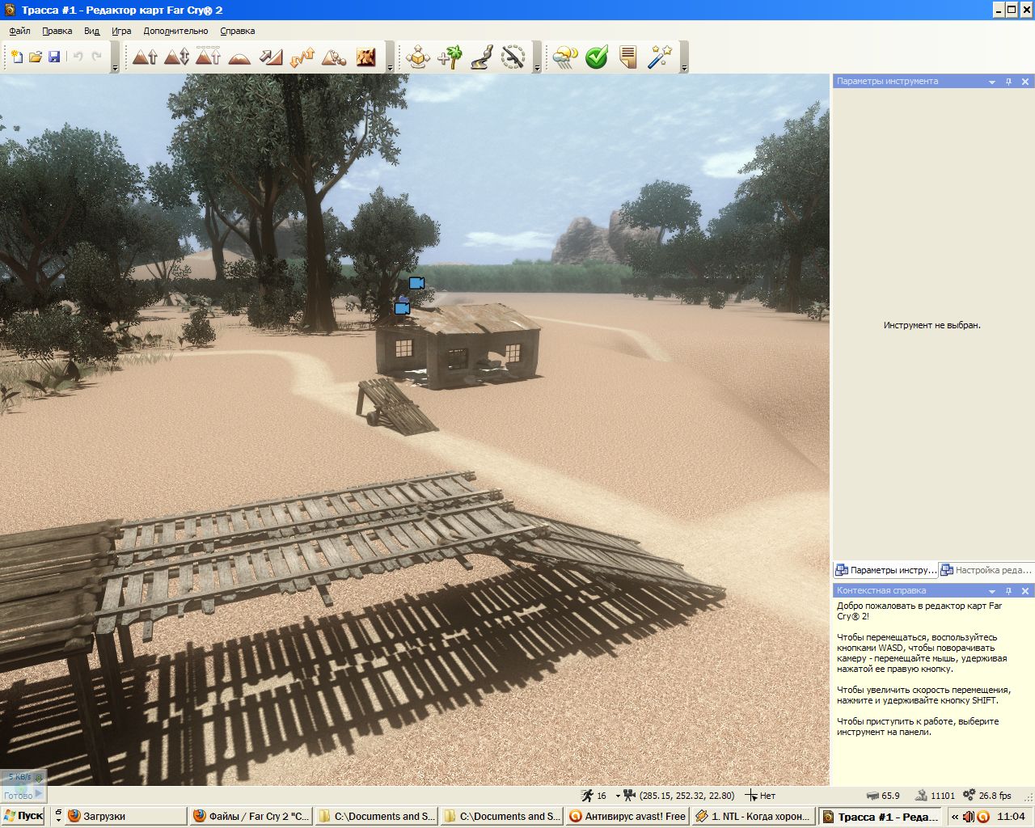The height and width of the screenshot is (828, 1035).
Task: Toggle auto-hide pin on Контекстная справка panel
Action: pyautogui.click(x=1008, y=591)
